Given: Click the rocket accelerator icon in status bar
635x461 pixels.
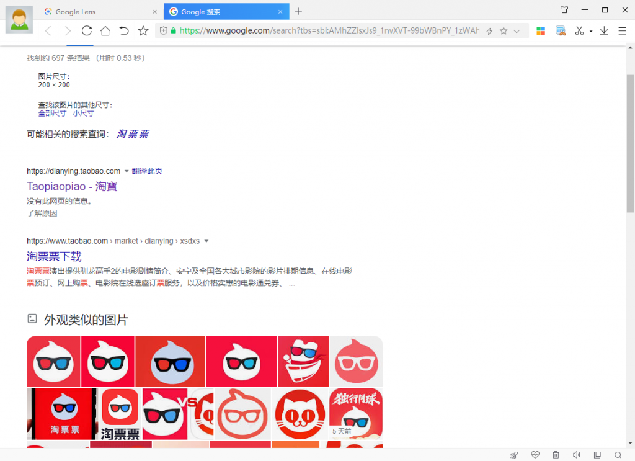Looking at the screenshot, I should [x=514, y=455].
